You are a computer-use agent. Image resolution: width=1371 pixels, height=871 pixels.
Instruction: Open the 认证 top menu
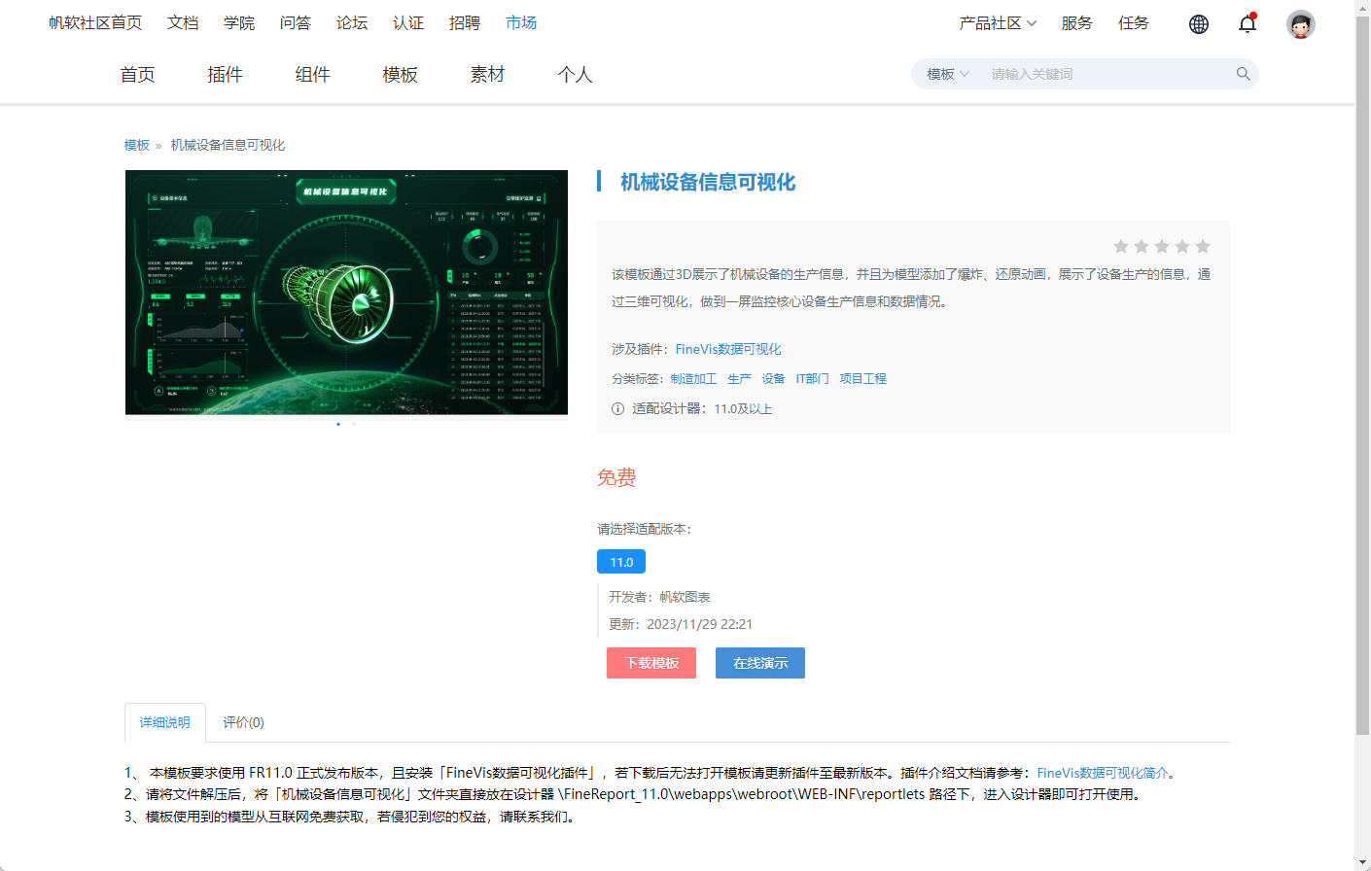(408, 23)
